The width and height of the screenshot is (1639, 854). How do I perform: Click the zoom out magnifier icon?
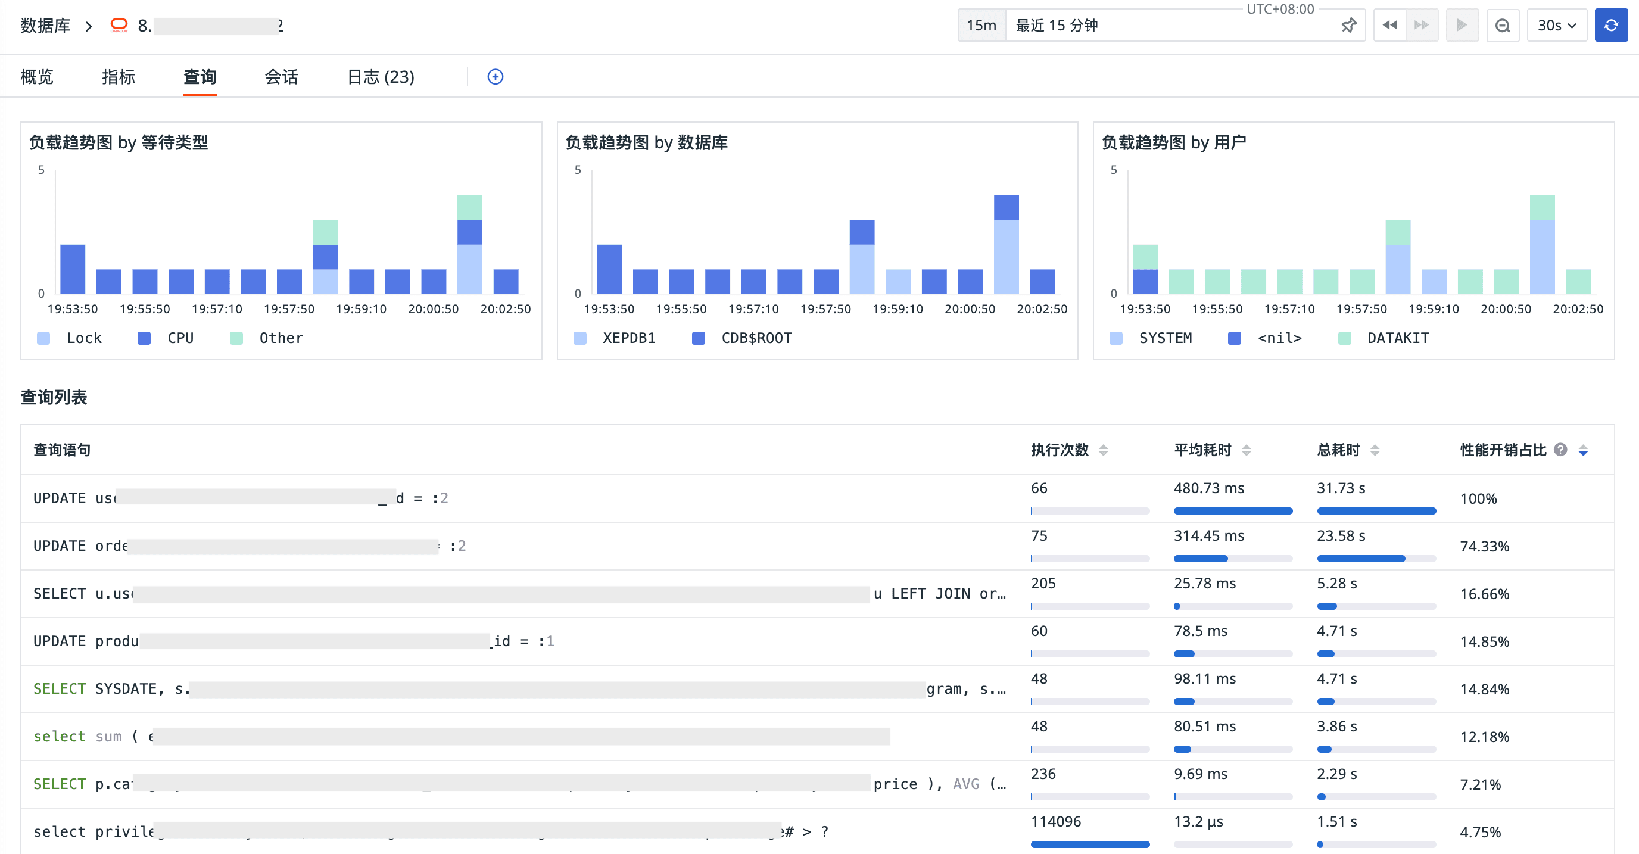[x=1502, y=26]
